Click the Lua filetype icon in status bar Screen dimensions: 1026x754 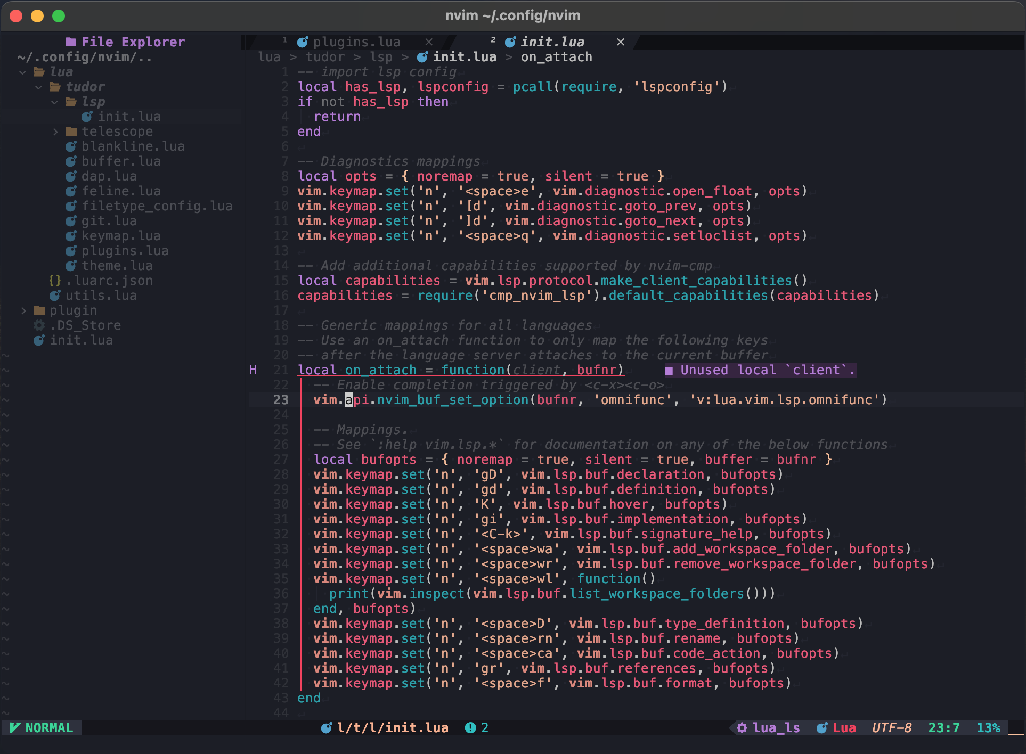point(822,728)
